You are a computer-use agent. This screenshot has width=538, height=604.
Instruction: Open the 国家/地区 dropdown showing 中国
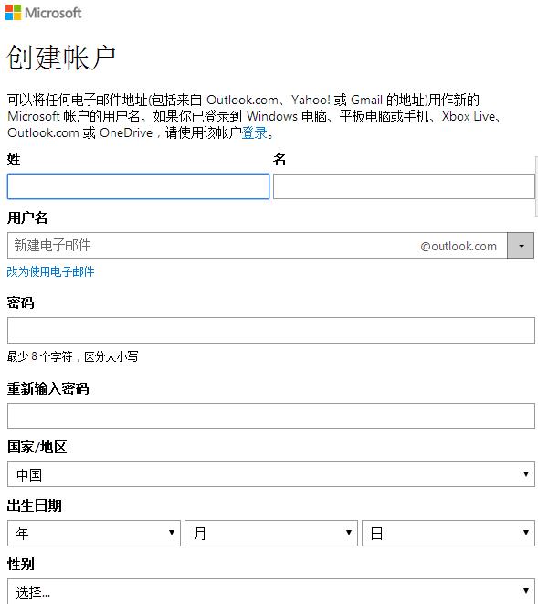[271, 474]
